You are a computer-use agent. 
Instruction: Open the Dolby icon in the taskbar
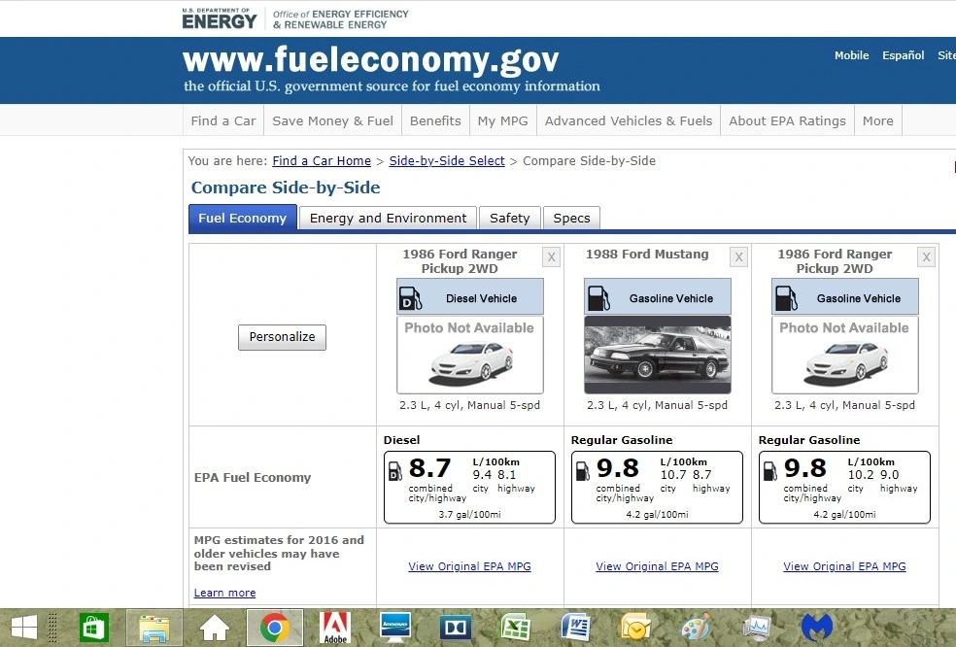click(x=456, y=628)
